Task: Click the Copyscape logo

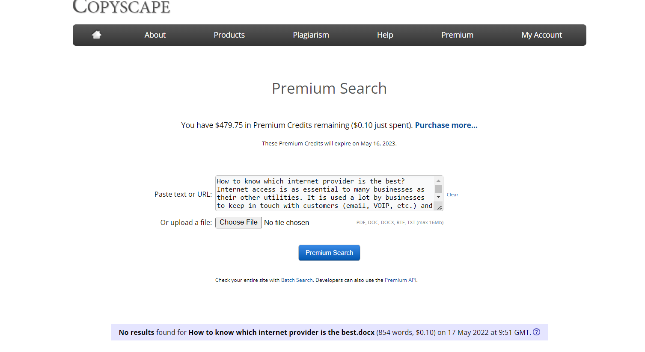Action: [121, 6]
